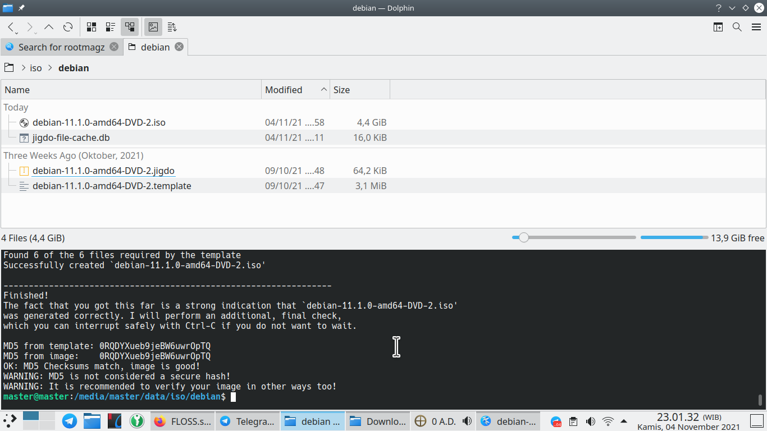Sort files by the Size column
Screen dimensions: 767x431
[360, 90]
